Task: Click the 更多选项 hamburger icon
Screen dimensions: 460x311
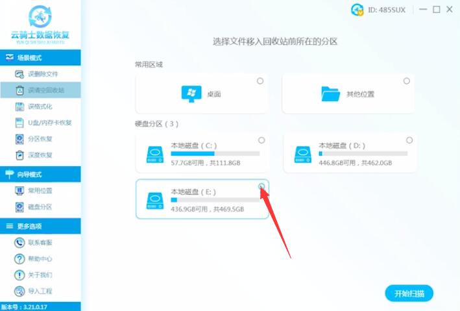Action: (9, 226)
